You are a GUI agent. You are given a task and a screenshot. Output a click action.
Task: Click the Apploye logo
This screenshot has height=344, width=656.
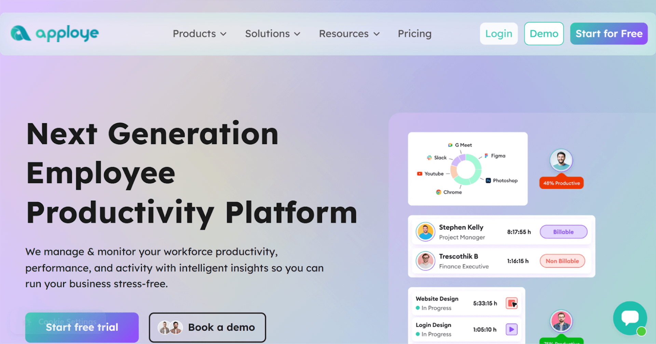[55, 33]
